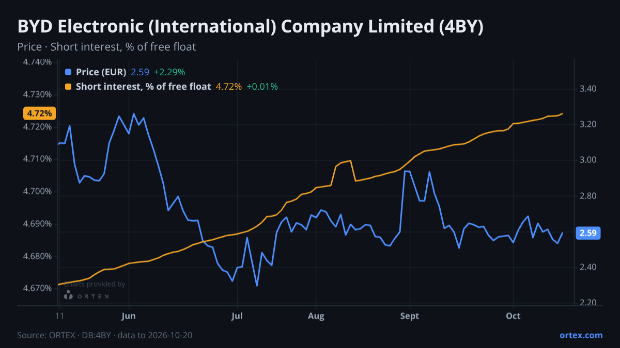Click the Aug x-axis label

click(316, 316)
